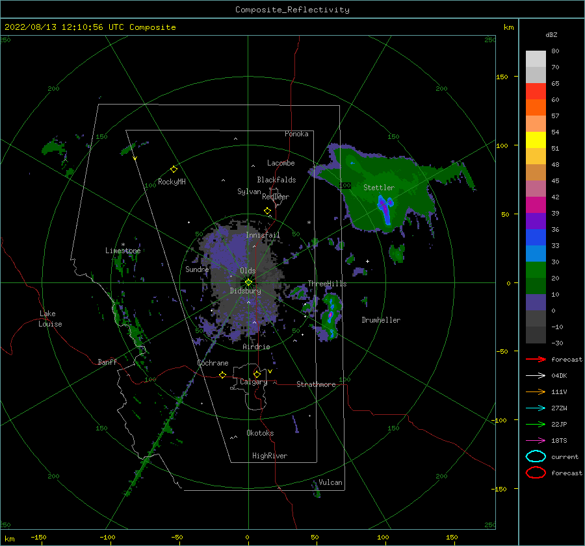Click the yellow diamond marker near RockyMH
Image resolution: width=585 pixels, height=546 pixels.
174,169
